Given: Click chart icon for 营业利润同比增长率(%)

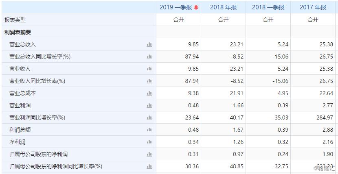Looking at the screenshot, I should click(149, 117).
